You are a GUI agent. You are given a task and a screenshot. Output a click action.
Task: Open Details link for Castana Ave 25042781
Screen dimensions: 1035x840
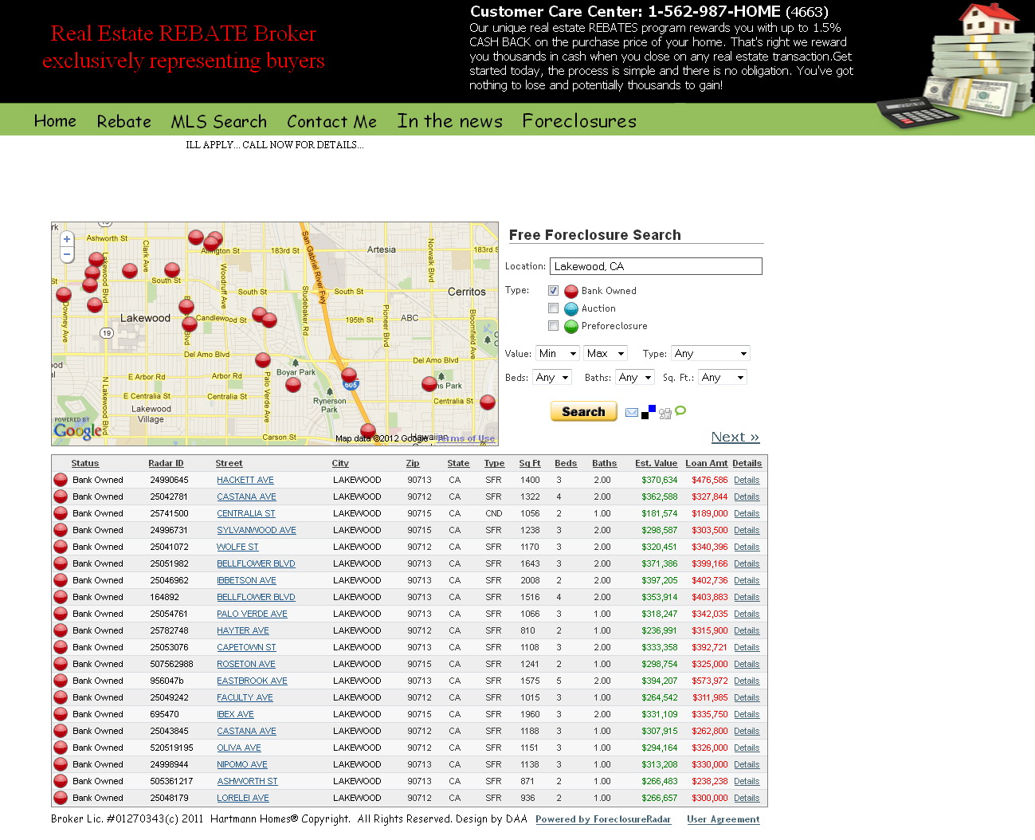[747, 497]
